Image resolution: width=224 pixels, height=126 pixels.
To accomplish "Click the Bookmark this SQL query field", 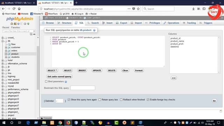I will [83, 88].
